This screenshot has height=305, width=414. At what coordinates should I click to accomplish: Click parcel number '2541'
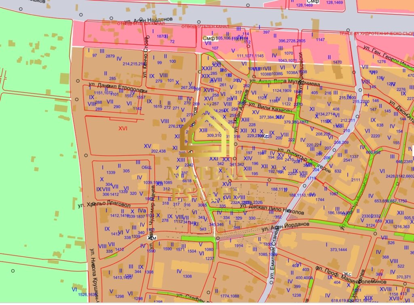click(348, 160)
